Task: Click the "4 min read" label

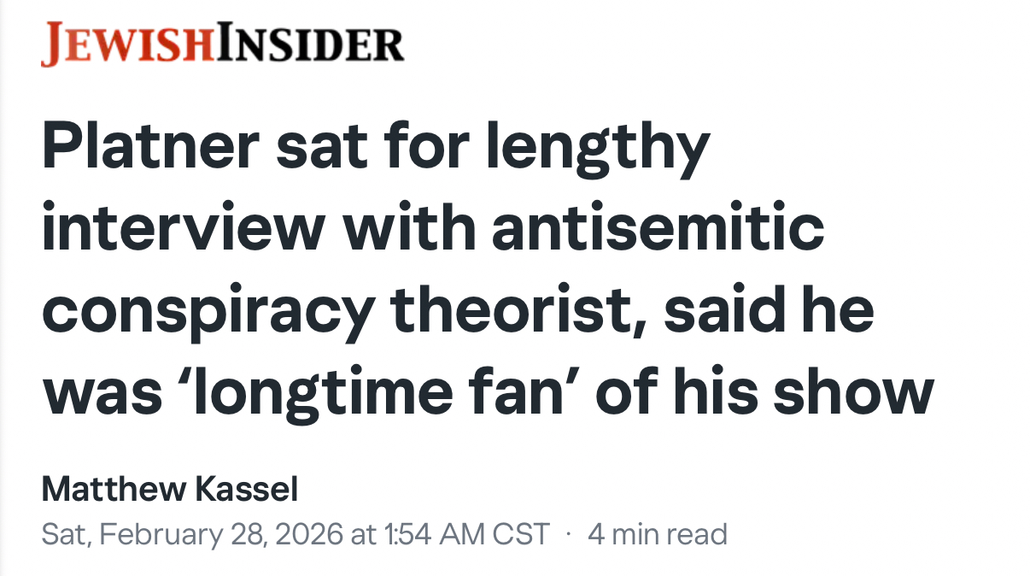Action: click(657, 534)
